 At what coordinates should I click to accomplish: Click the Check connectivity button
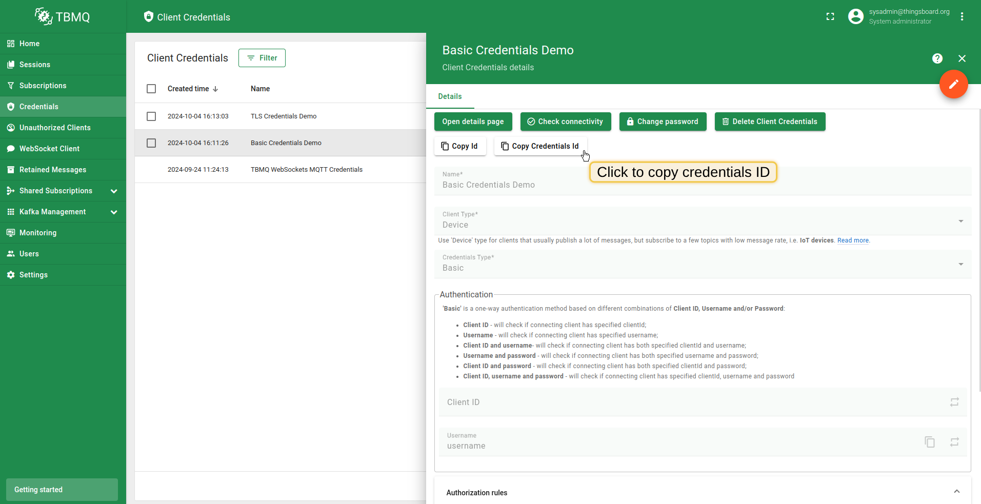pos(565,122)
